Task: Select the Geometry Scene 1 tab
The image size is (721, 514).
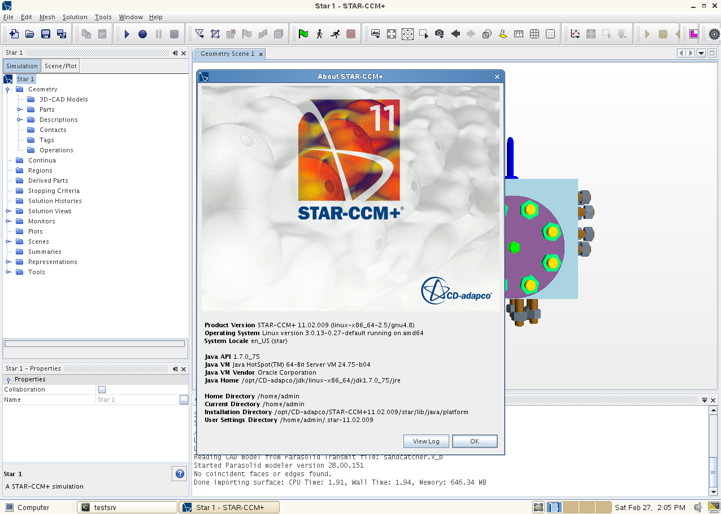Action: pos(227,54)
